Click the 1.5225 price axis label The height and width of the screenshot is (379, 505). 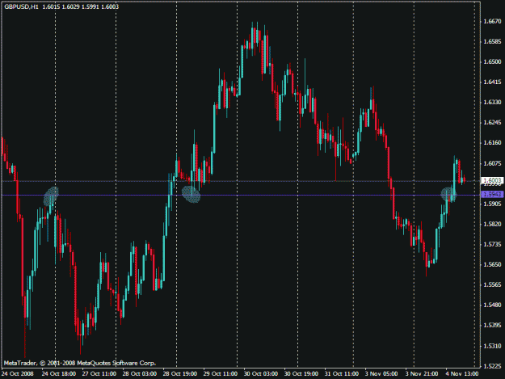492,366
